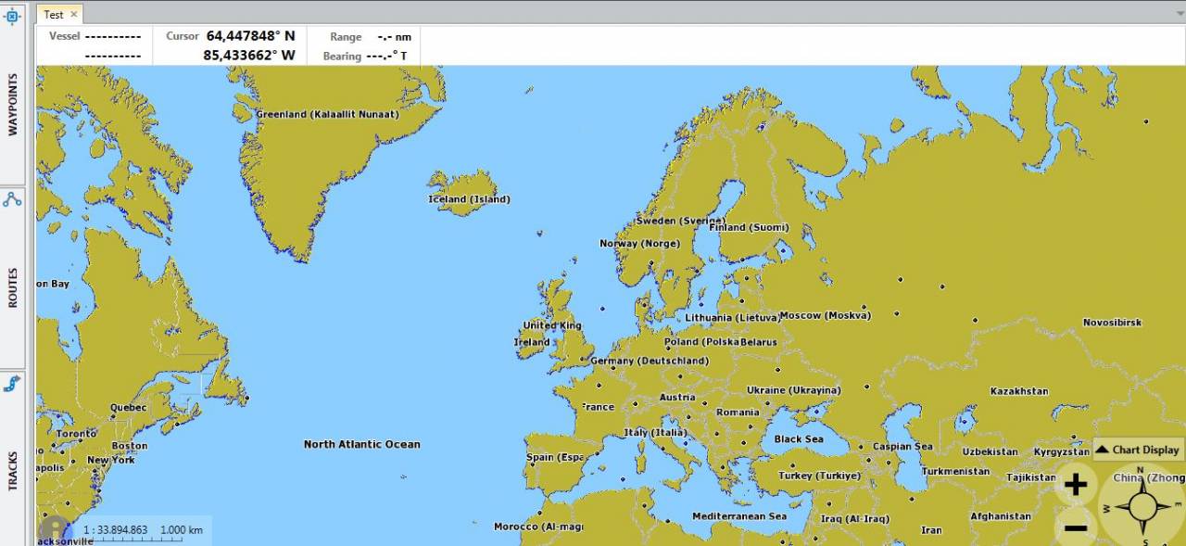The width and height of the screenshot is (1186, 546).
Task: Click the compass rose on the chart
Action: pyautogui.click(x=1142, y=507)
